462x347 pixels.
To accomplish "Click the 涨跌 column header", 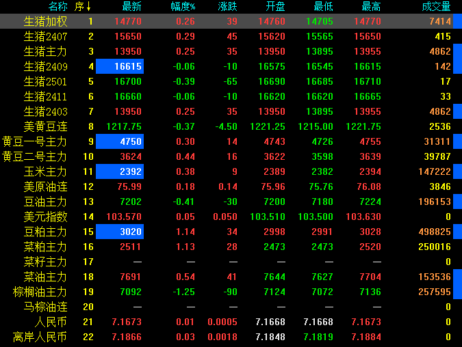I will [x=227, y=6].
